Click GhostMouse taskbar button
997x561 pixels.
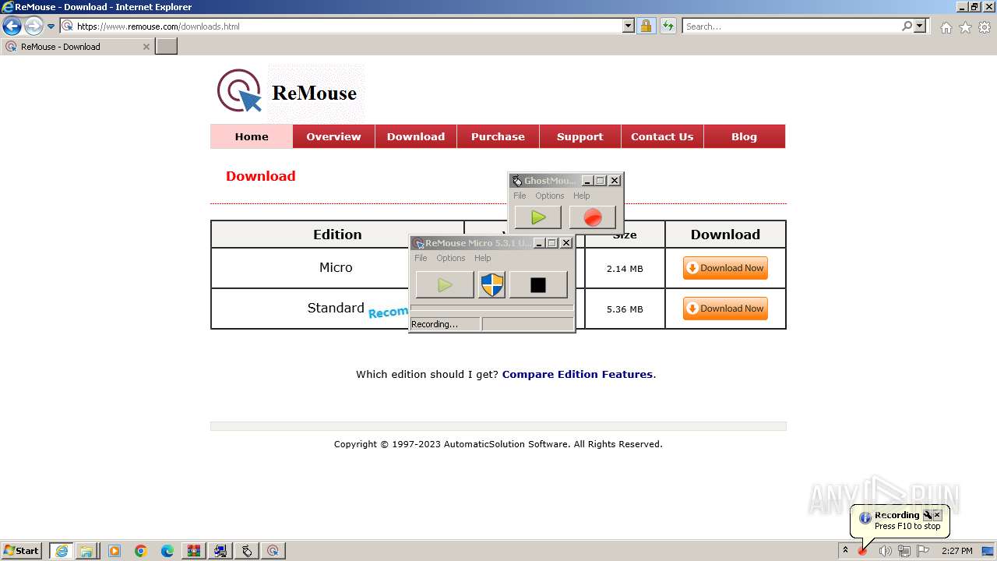point(247,551)
